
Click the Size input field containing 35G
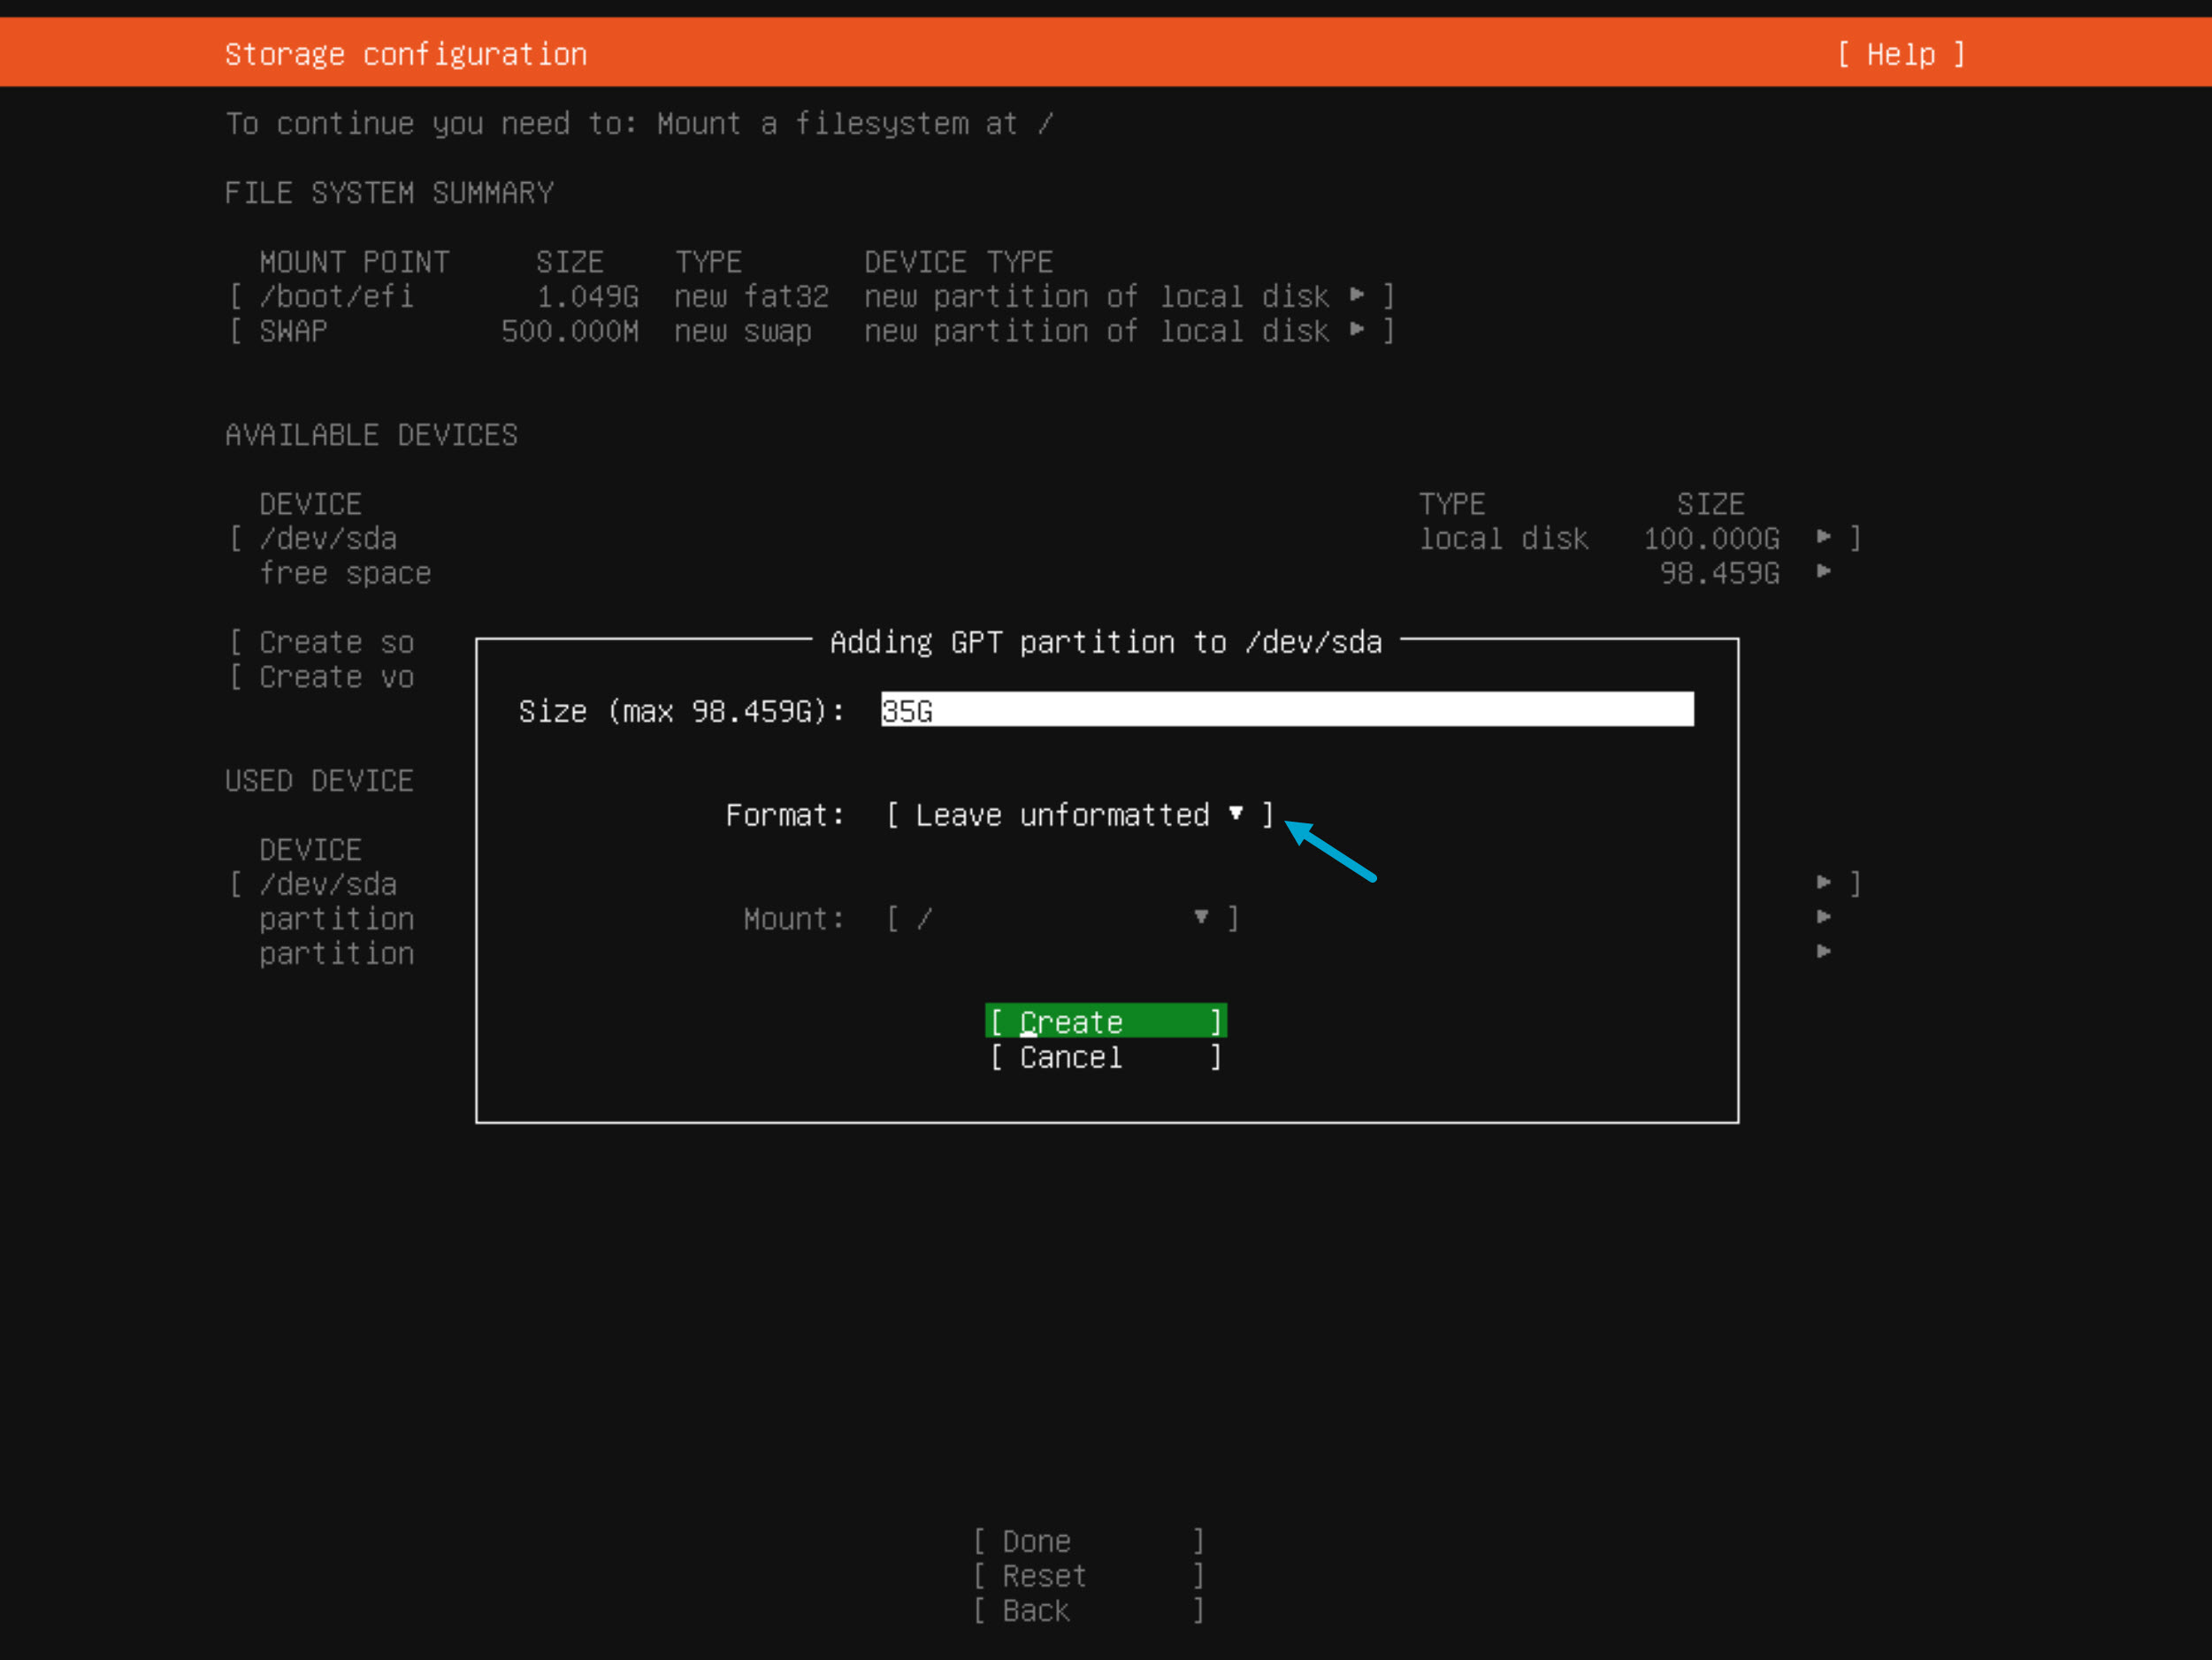click(1286, 710)
